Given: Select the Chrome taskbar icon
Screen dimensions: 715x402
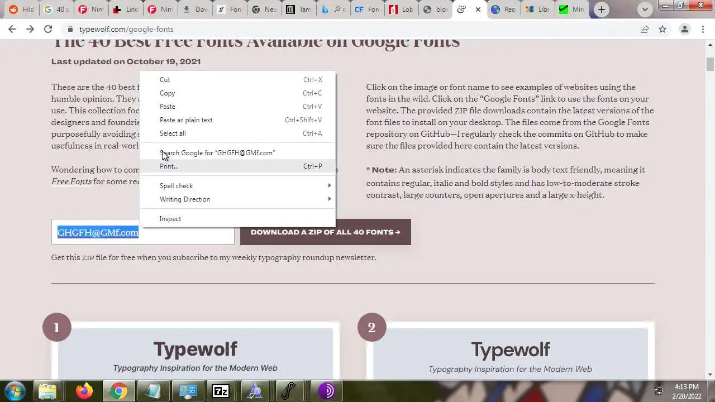Looking at the screenshot, I should pos(118,391).
